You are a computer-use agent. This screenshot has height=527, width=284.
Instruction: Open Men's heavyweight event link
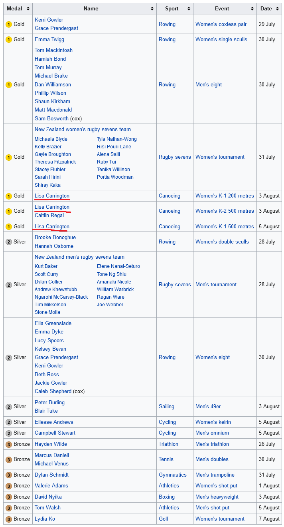(x=217, y=497)
